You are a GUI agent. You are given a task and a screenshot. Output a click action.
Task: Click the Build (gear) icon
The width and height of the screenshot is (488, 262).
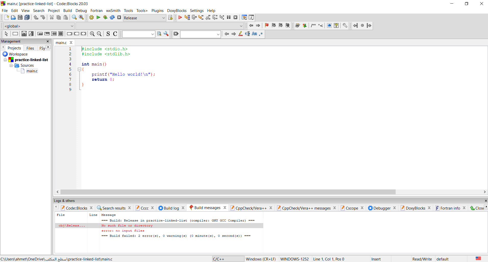(x=91, y=17)
